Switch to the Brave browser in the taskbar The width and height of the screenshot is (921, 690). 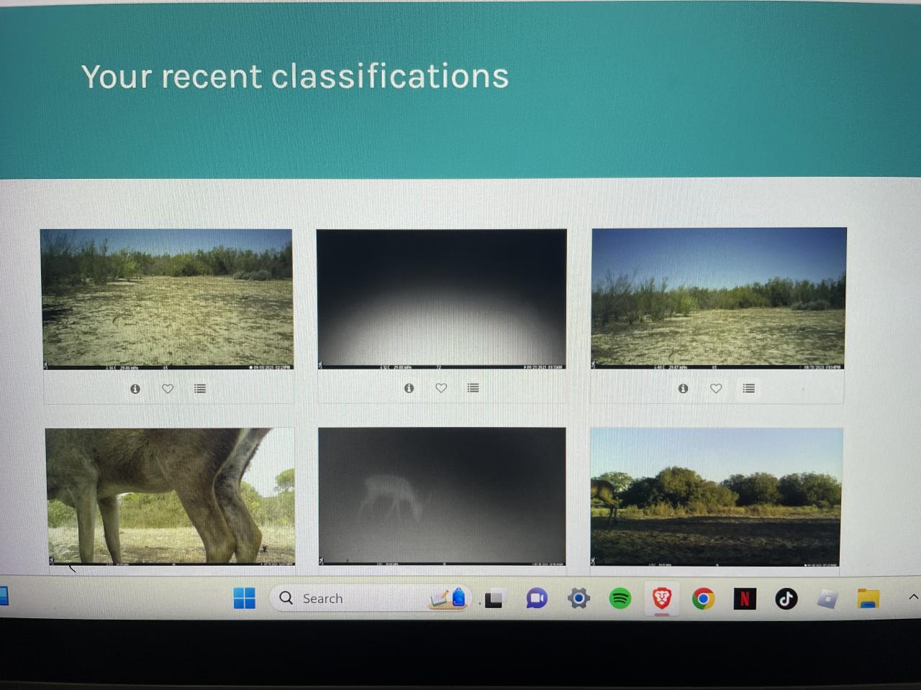click(662, 598)
